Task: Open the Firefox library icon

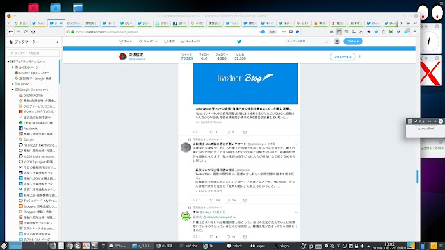Action: pos(332,32)
